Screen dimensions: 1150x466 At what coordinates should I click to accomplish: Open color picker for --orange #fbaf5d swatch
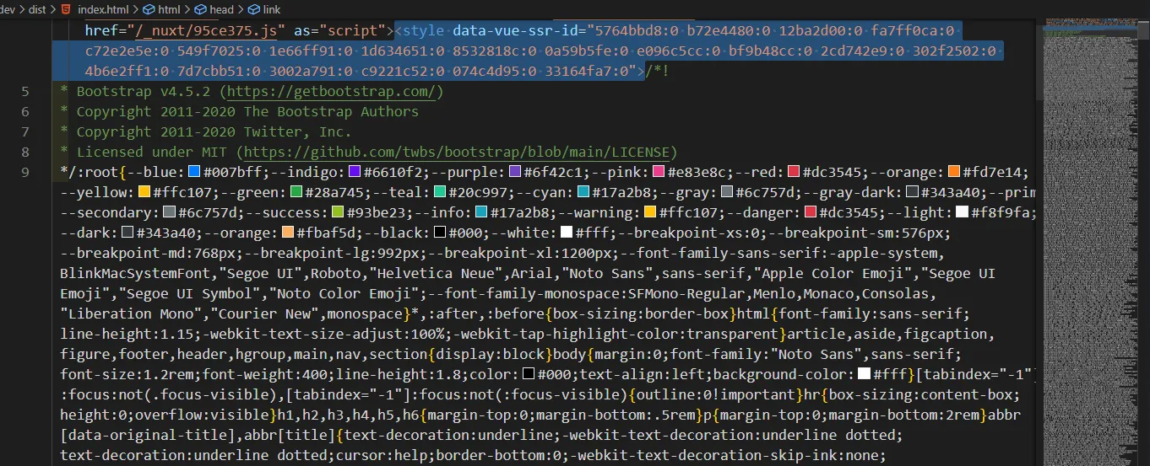pyautogui.click(x=287, y=233)
